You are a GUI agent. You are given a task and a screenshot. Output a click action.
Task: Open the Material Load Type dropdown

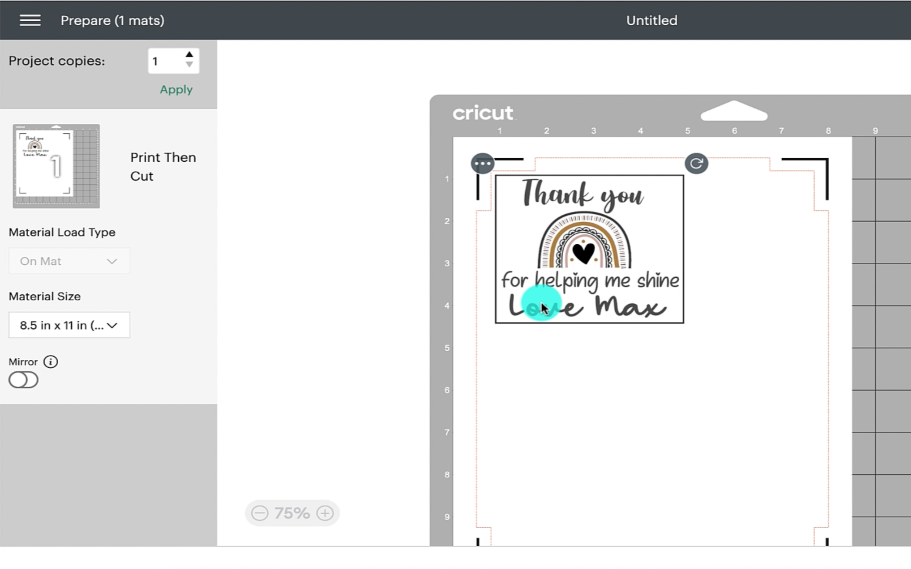pos(69,261)
